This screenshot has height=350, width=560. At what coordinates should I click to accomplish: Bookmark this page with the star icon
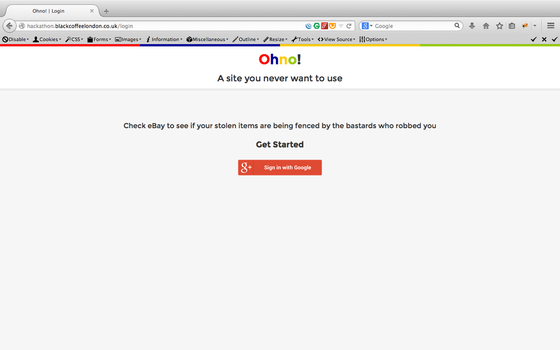point(500,26)
